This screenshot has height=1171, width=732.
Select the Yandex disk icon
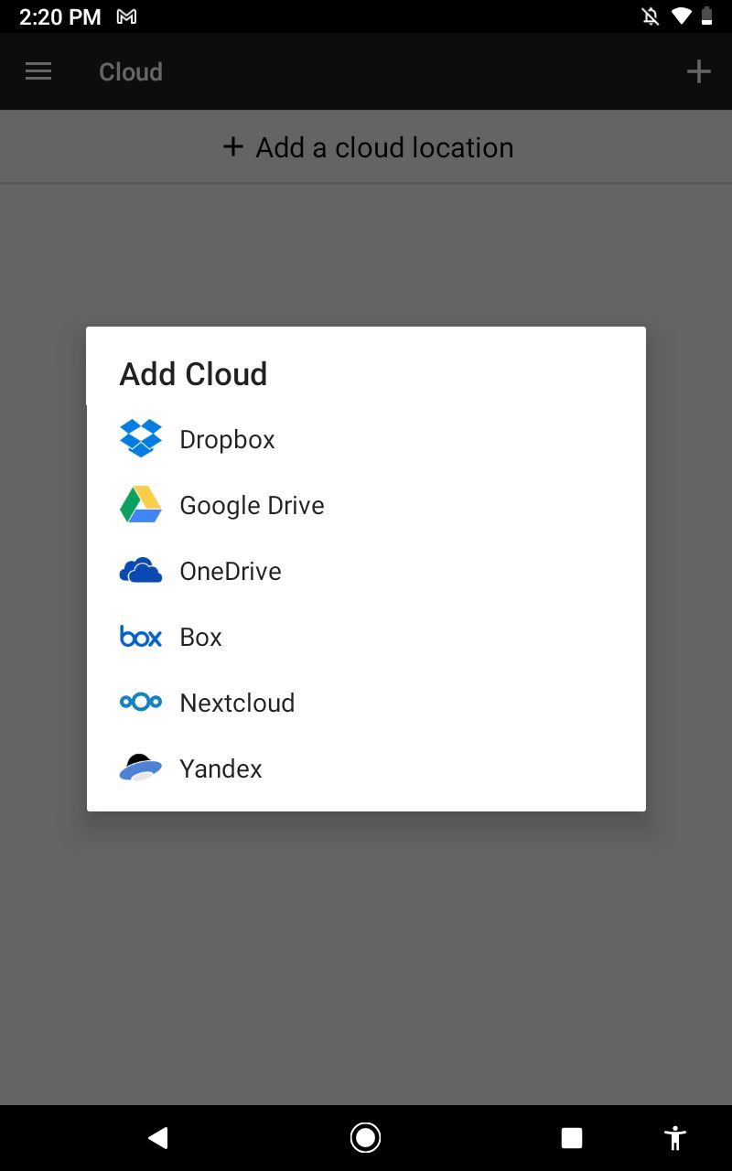coord(141,768)
